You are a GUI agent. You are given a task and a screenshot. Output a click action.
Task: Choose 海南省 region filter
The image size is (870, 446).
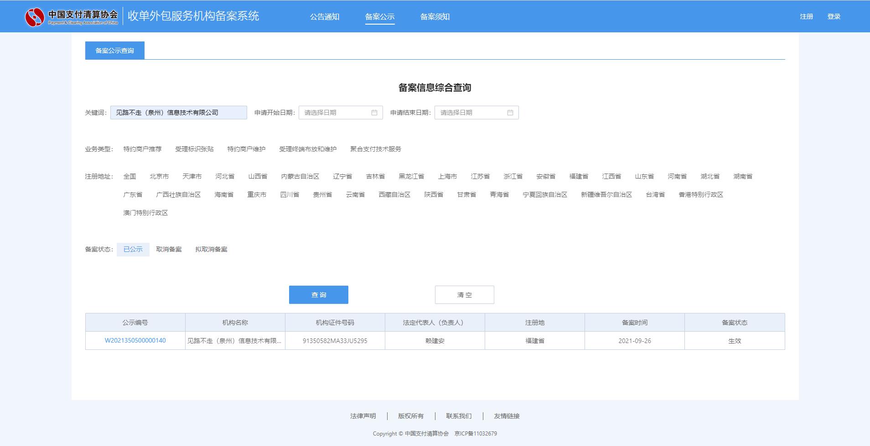pos(224,195)
